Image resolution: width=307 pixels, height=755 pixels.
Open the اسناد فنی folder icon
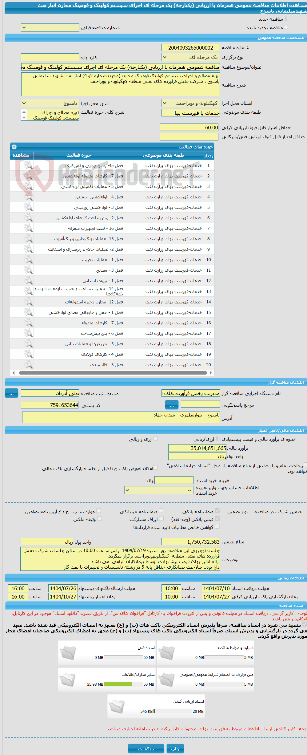(68, 653)
